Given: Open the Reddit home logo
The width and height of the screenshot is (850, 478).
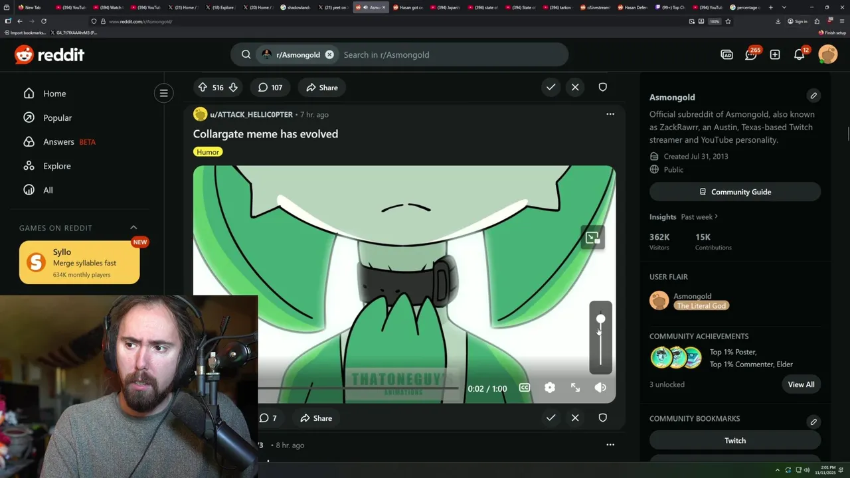Looking at the screenshot, I should (x=50, y=54).
